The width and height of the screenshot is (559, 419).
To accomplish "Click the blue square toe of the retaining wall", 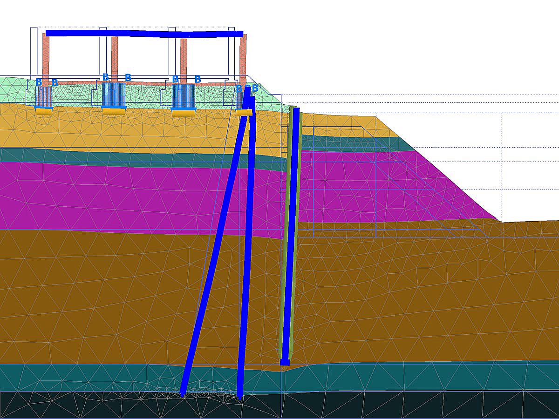I will coord(285,362).
